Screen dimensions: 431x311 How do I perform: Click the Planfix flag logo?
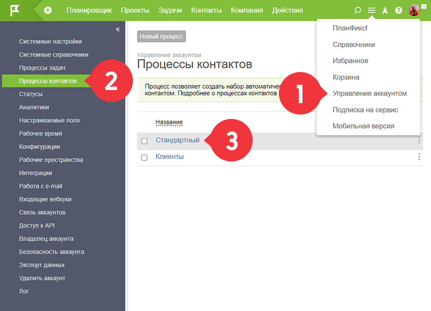(x=15, y=10)
